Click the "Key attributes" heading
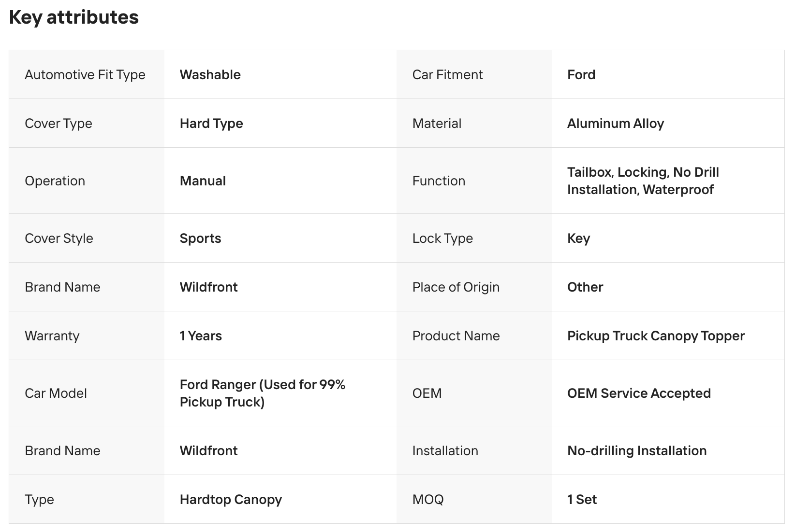 tap(74, 17)
